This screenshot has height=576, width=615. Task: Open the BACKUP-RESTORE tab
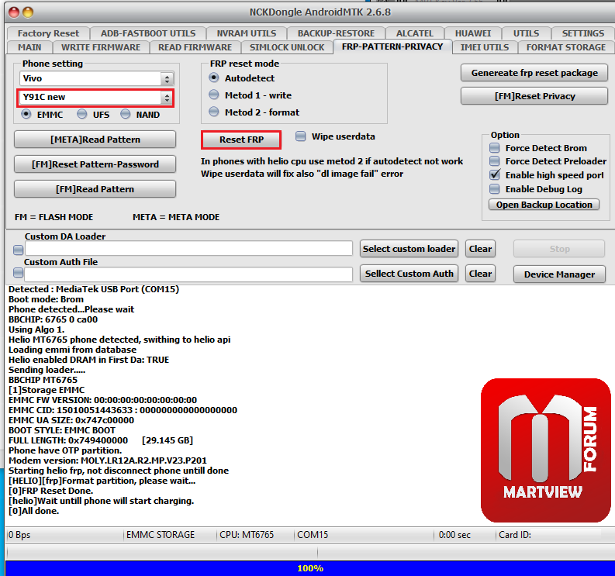(336, 33)
